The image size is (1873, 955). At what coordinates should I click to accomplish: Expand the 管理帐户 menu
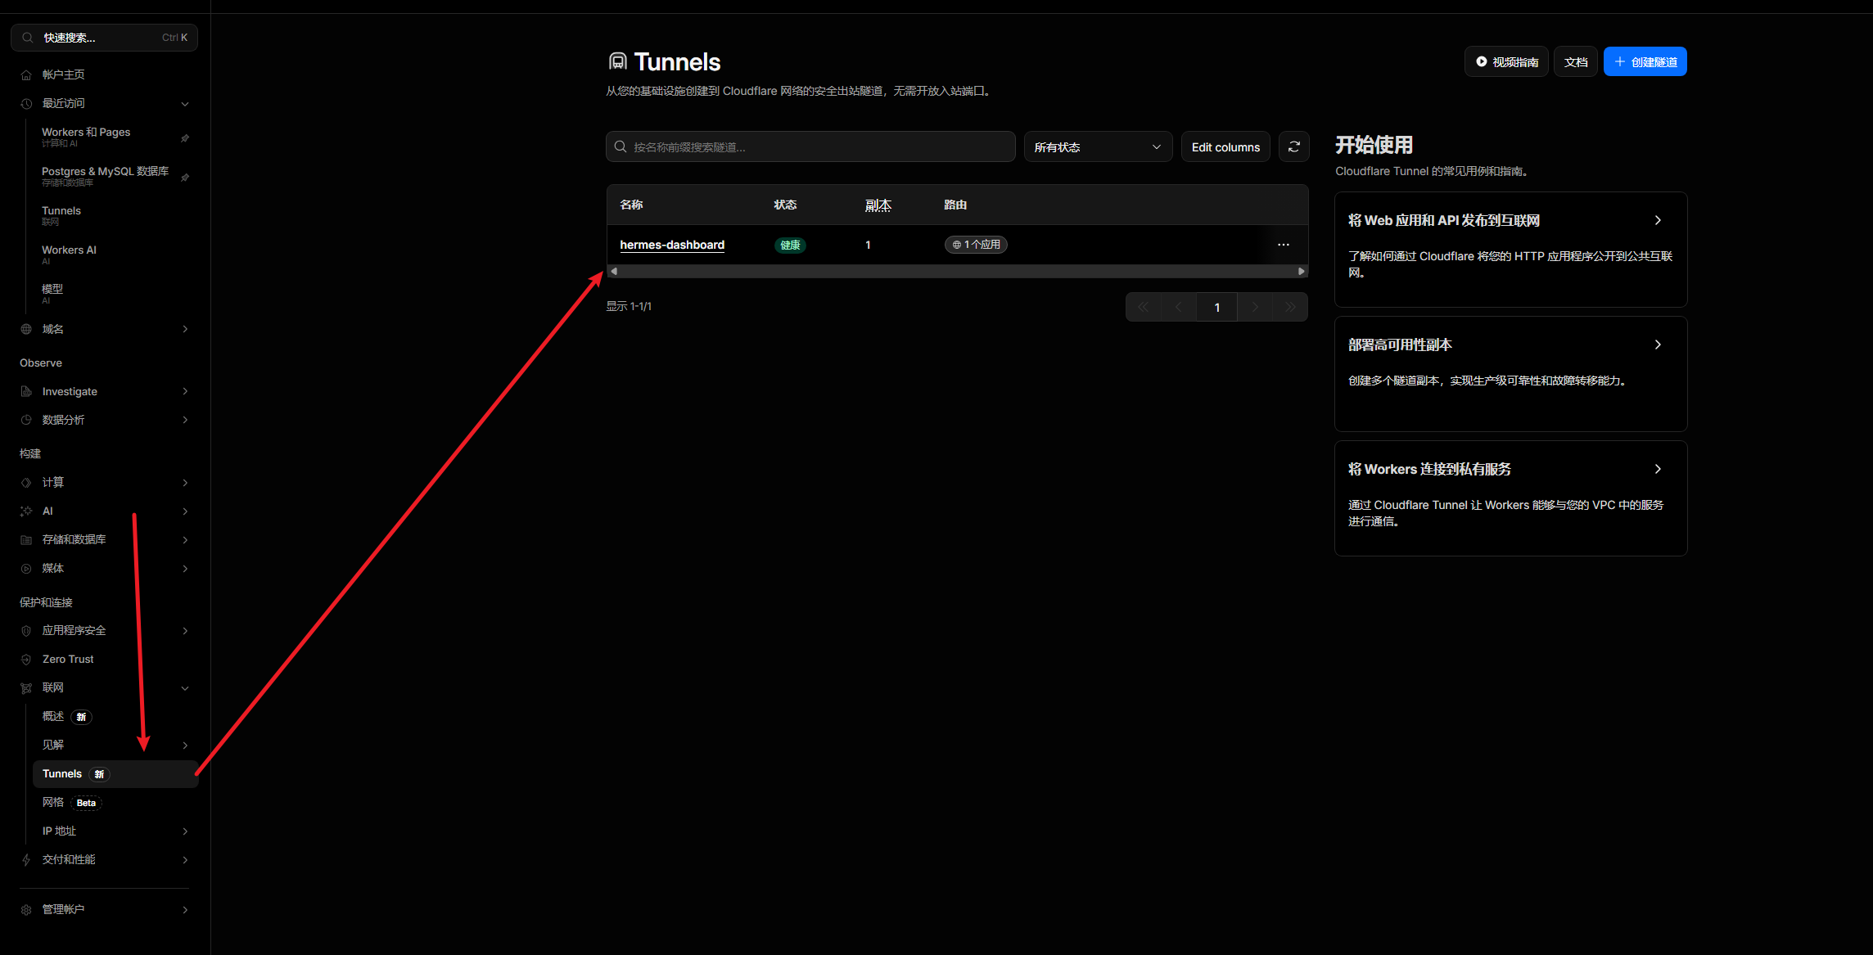tap(185, 910)
